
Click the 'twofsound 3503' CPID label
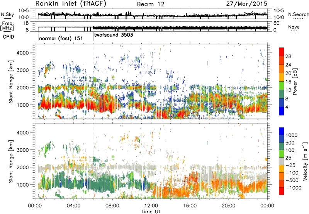tap(114, 35)
